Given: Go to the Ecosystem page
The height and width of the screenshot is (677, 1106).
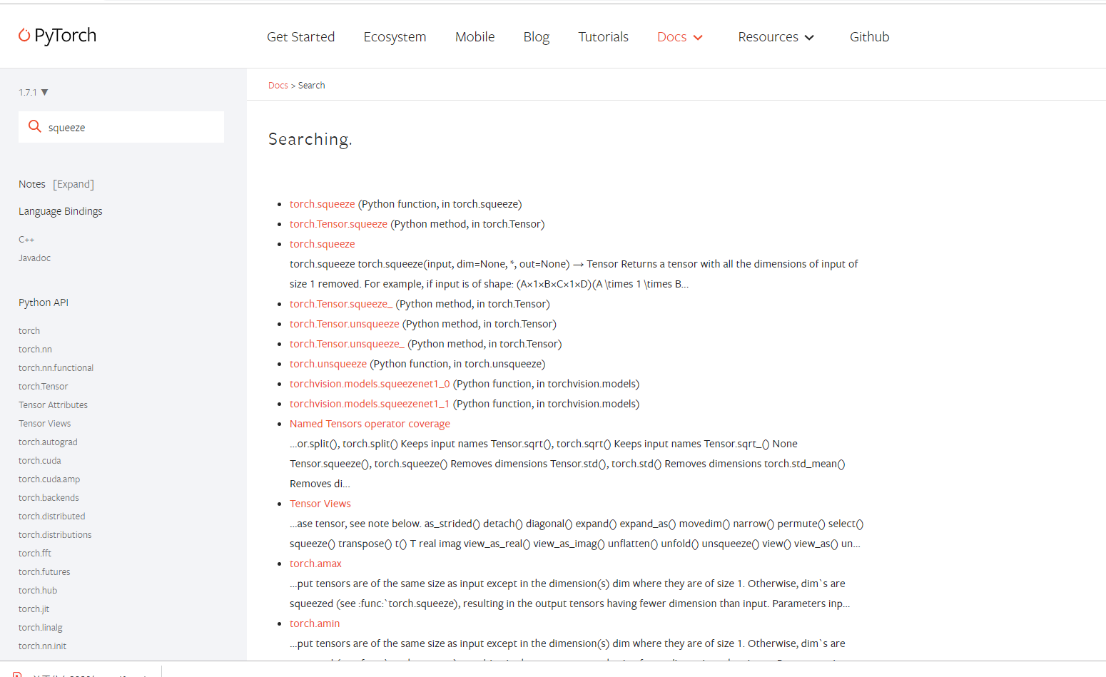Looking at the screenshot, I should 395,37.
